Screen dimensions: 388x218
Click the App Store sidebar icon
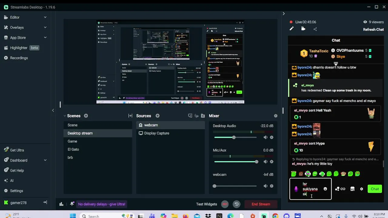click(6, 38)
